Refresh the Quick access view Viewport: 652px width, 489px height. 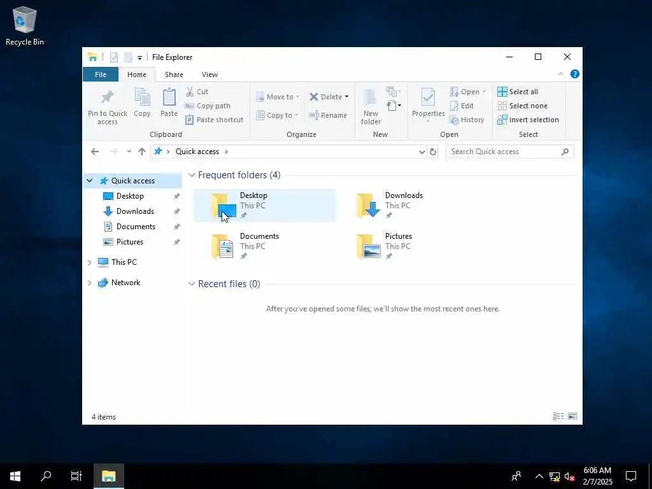pyautogui.click(x=433, y=152)
